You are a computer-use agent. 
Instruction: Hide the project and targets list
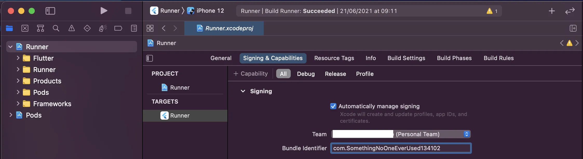click(150, 58)
